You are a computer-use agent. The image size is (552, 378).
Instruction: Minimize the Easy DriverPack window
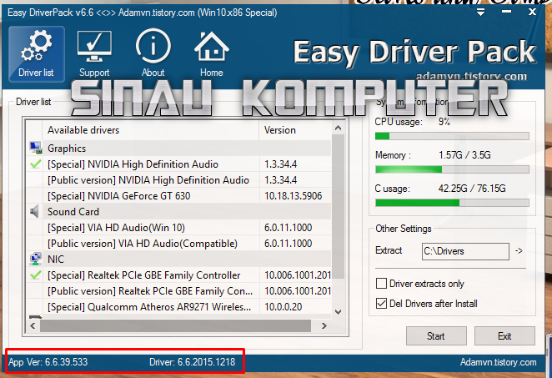(x=506, y=12)
